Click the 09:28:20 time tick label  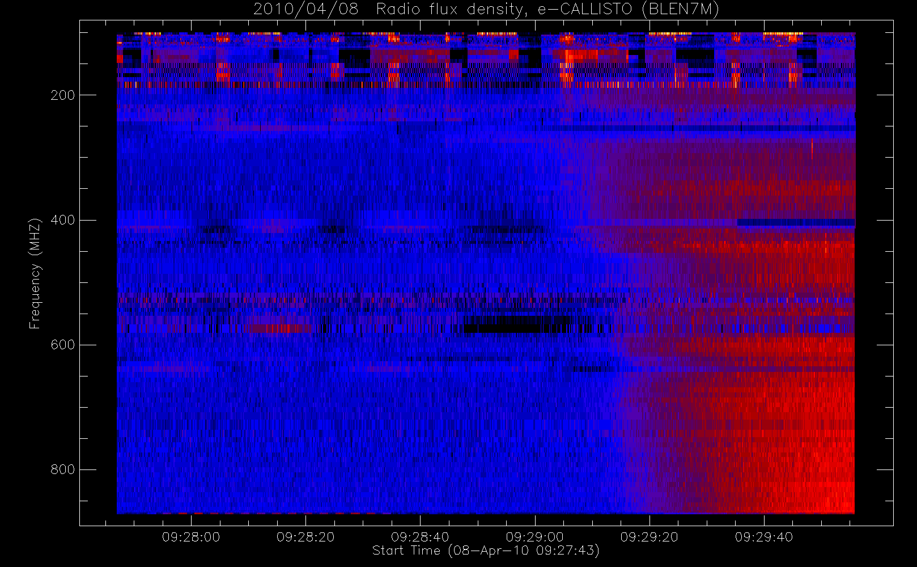[305, 537]
